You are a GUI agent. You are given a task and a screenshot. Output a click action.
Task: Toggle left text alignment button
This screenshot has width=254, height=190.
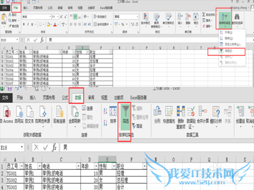[71, 24]
